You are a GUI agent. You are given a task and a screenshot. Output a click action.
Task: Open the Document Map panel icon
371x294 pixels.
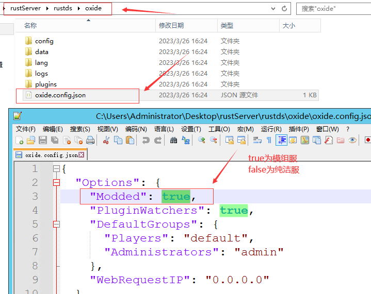click(x=305, y=140)
